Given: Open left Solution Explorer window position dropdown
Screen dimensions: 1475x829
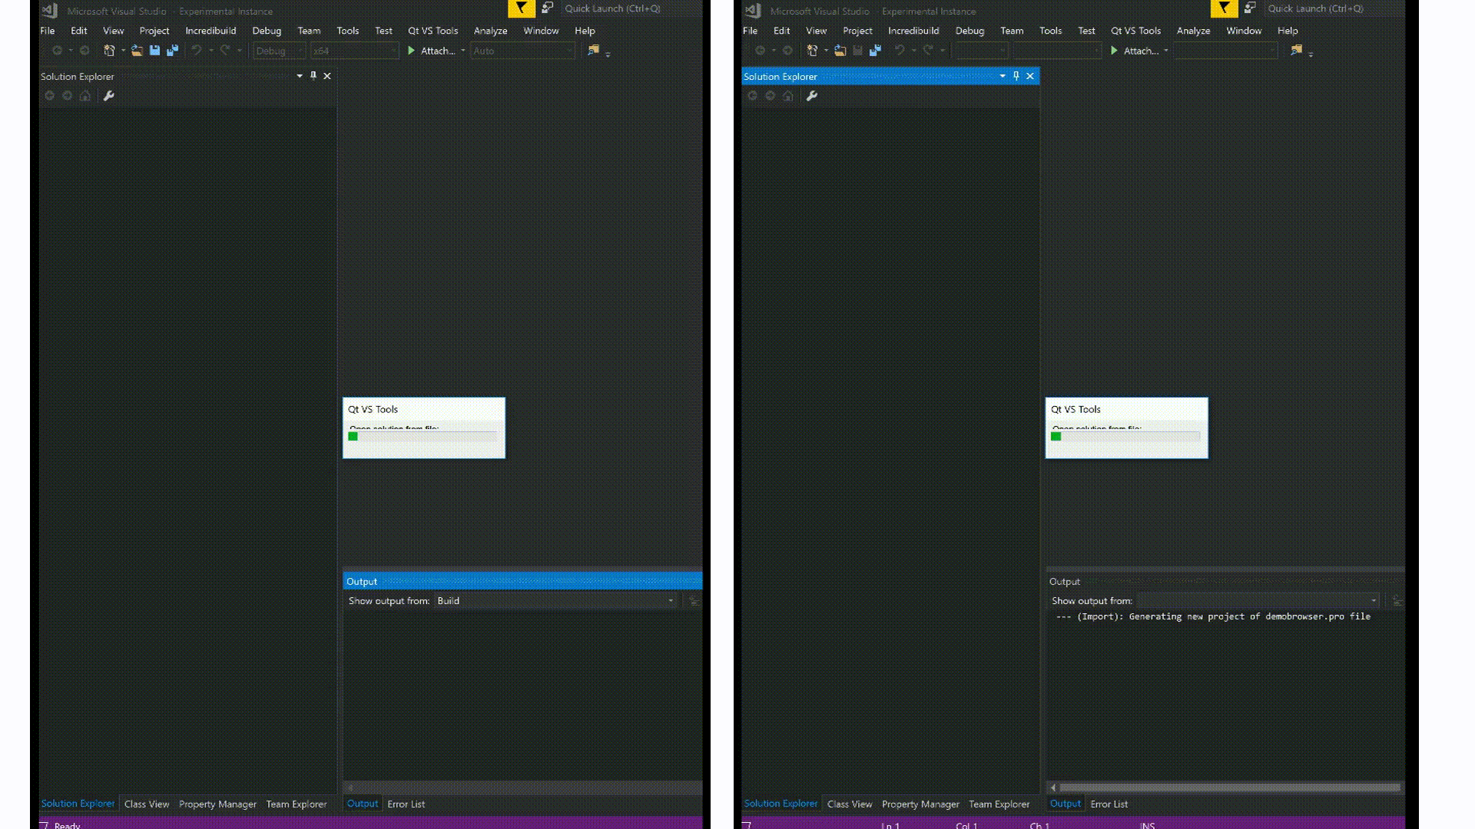Looking at the screenshot, I should pyautogui.click(x=300, y=76).
